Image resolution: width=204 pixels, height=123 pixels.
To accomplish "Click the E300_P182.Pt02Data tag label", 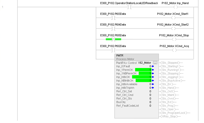I will pos(113,46).
